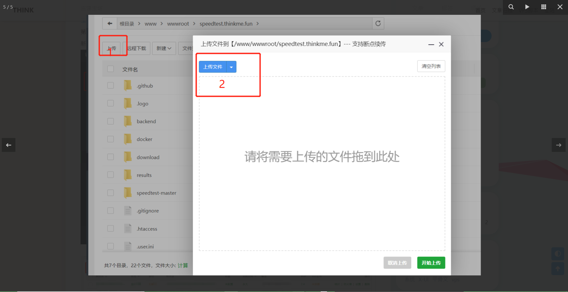Image resolution: width=568 pixels, height=292 pixels.
Task: Minimize the upload dialog
Action: point(431,44)
